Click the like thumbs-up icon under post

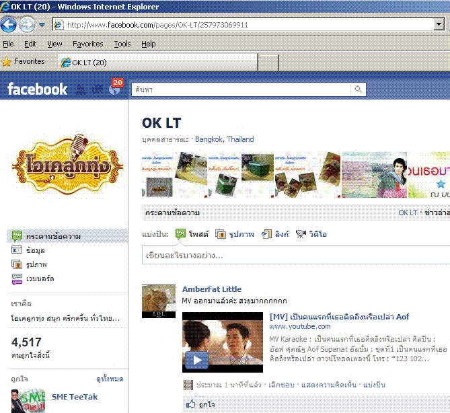(190, 404)
